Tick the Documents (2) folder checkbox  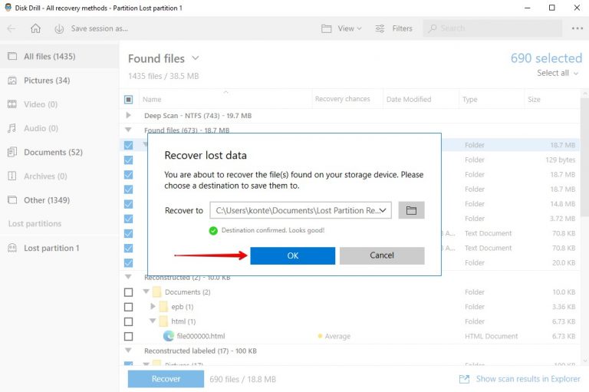[x=128, y=292]
